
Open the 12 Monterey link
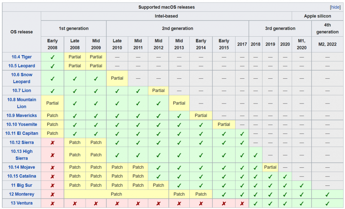coord(22,194)
